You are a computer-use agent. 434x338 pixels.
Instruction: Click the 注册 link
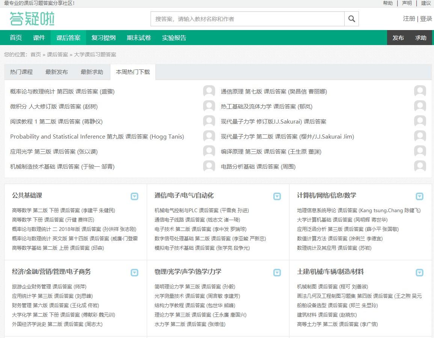click(x=409, y=19)
